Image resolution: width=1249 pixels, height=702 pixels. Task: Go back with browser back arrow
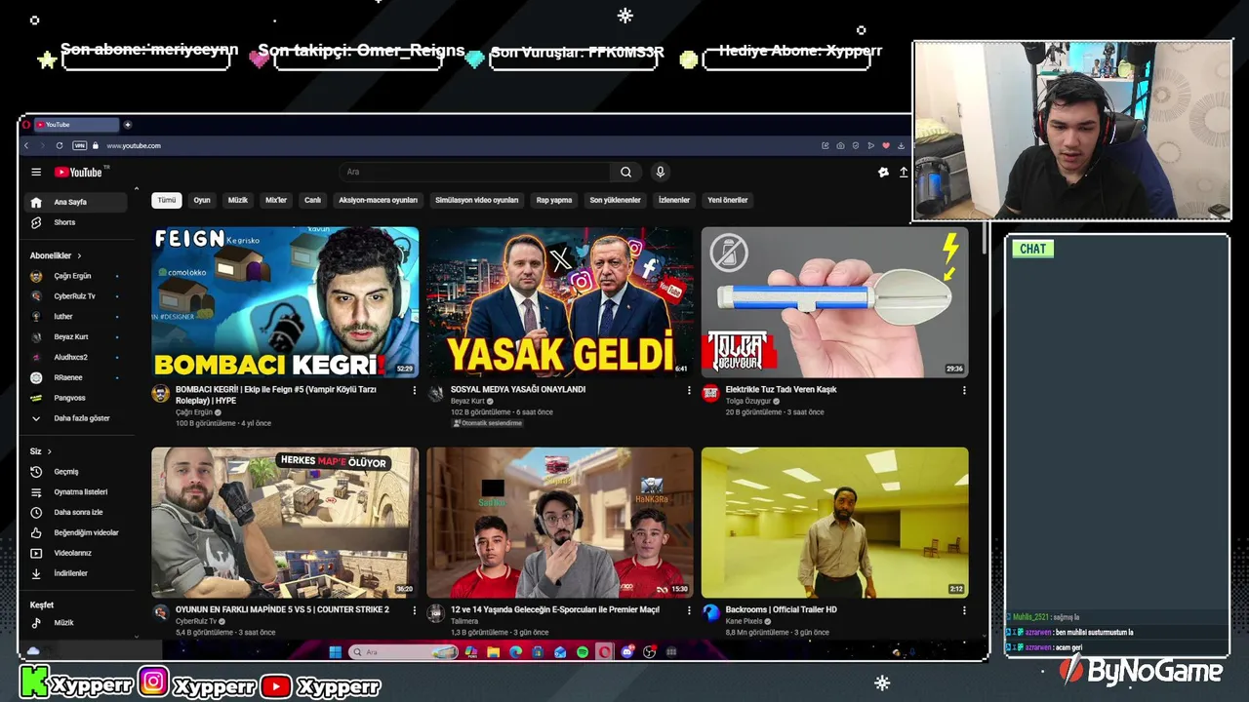pyautogui.click(x=26, y=145)
